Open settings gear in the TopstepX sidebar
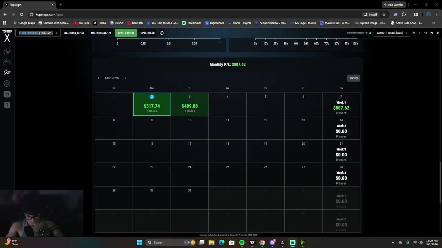 tap(7, 83)
